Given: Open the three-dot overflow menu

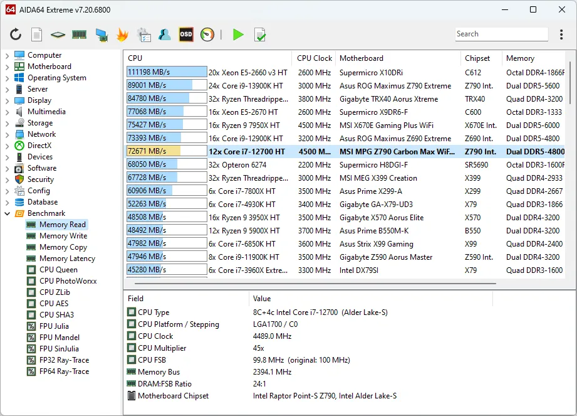Looking at the screenshot, I should click(x=562, y=34).
